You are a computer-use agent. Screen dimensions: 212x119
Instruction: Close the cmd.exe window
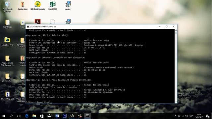point(174,26)
